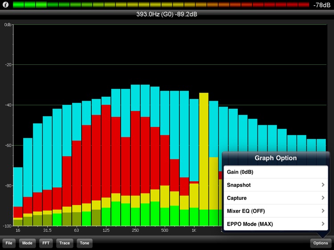Open the info icon at top left
Image resolution: width=334 pixels, height=250 pixels.
click(x=5, y=4)
